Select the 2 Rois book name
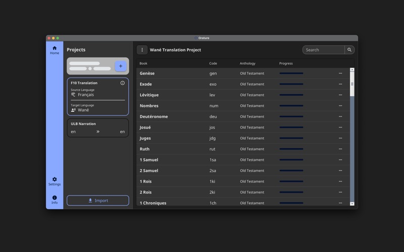404x252 pixels. [145, 192]
